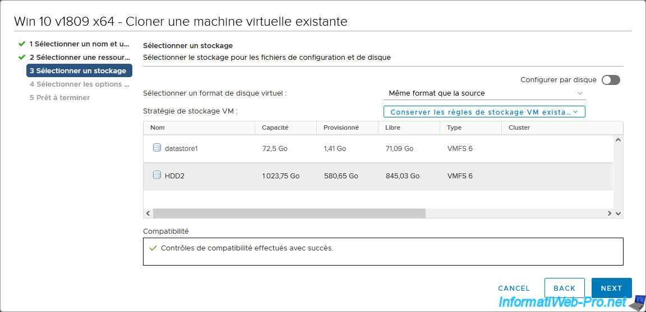646x312 pixels.
Task: Open the virtual disk format dropdown
Action: click(484, 93)
